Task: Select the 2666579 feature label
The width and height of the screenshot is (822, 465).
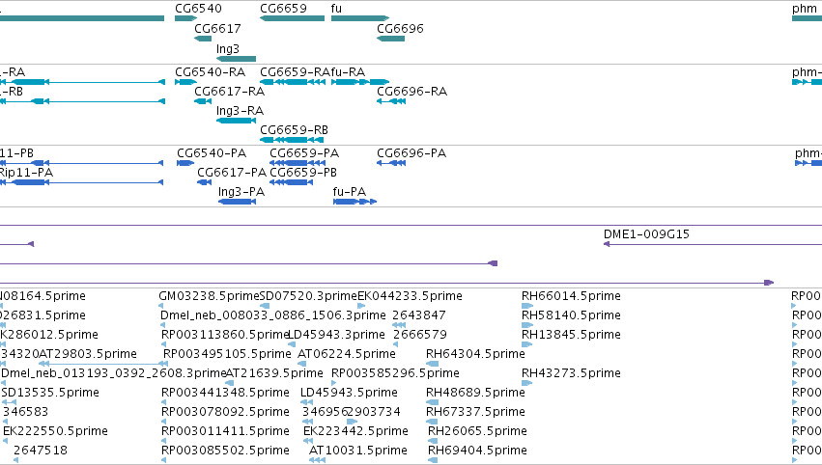Action: point(420,335)
